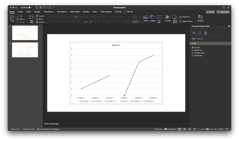Image resolution: width=239 pixels, height=141 pixels.
Task: Click Fit slide to window icon
Action: (x=227, y=129)
